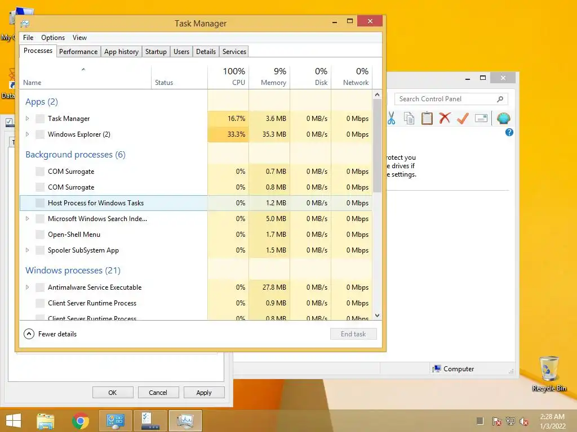Switch to the Startup tab

(x=156, y=51)
